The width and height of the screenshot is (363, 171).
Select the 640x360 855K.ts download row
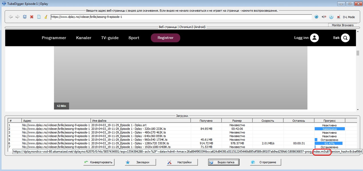pos(183,136)
